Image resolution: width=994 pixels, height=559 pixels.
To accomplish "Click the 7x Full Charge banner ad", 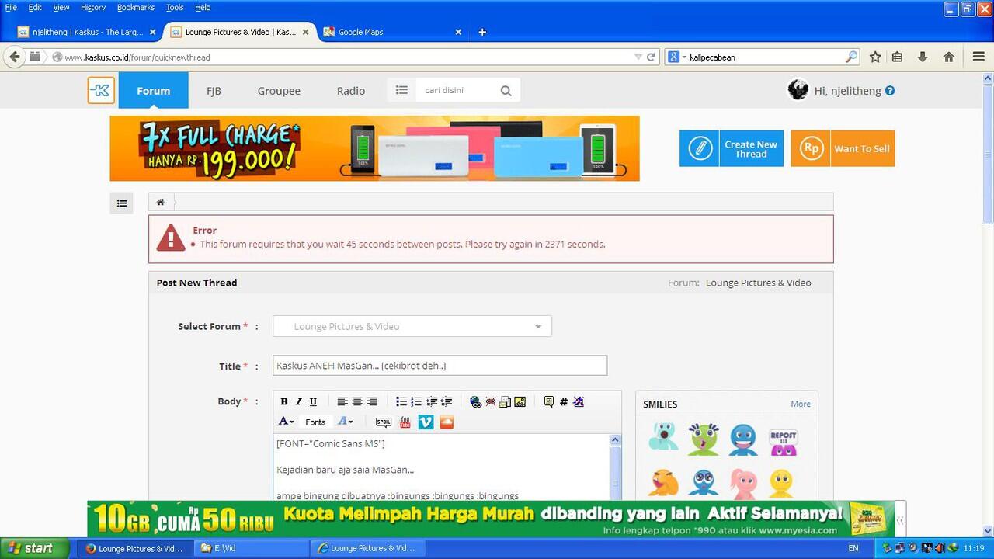I will [x=374, y=148].
